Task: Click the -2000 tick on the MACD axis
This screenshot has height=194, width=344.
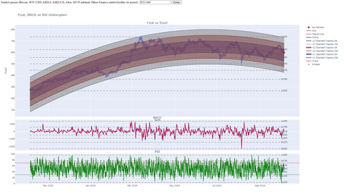Action: [x=12, y=147]
